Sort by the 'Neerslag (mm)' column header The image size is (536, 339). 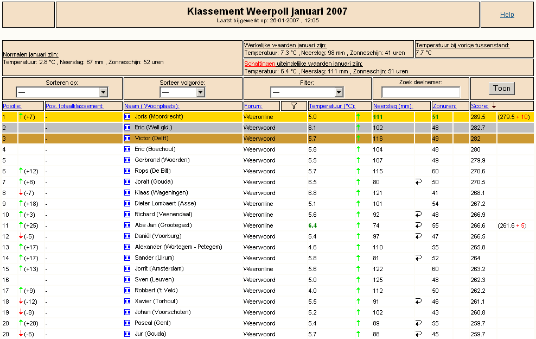(393, 106)
